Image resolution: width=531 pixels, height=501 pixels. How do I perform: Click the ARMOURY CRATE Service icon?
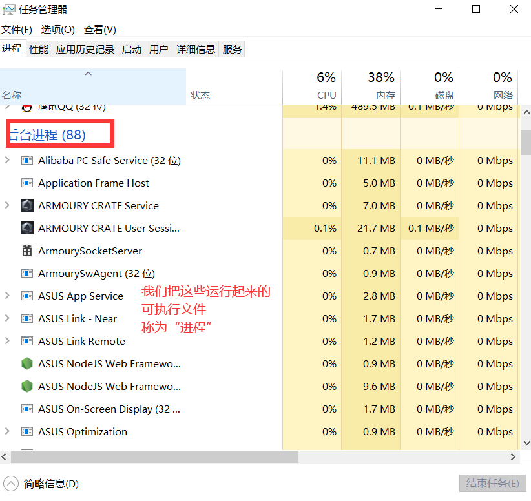[x=27, y=205]
